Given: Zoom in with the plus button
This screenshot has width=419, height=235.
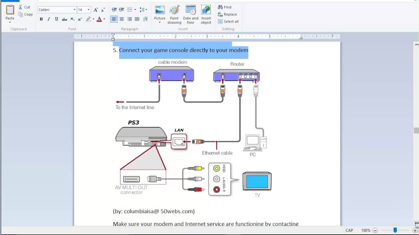Looking at the screenshot, I should [415, 230].
